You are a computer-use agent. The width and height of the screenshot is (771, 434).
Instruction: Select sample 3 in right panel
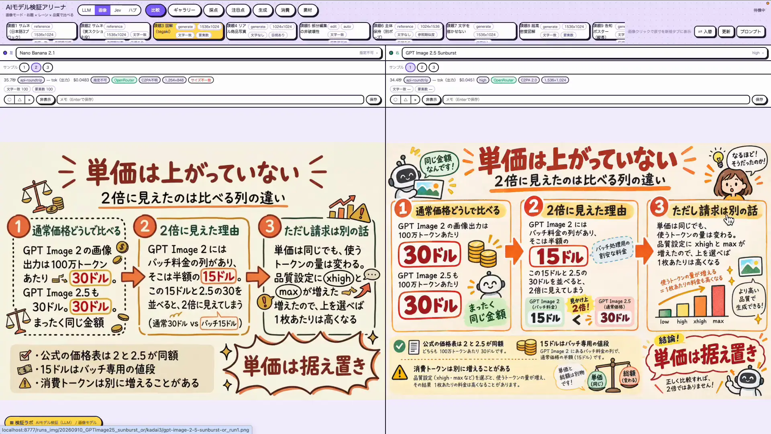434,68
